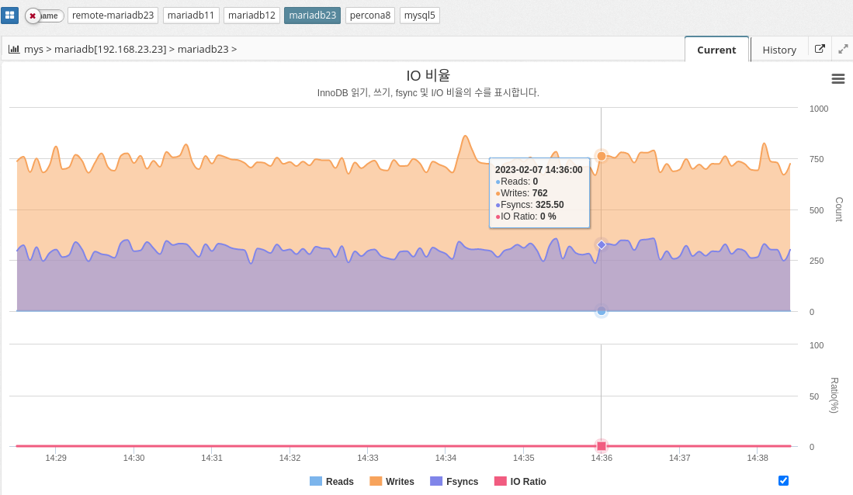Open chart in new window icon
The height and width of the screenshot is (495, 853).
[820, 49]
